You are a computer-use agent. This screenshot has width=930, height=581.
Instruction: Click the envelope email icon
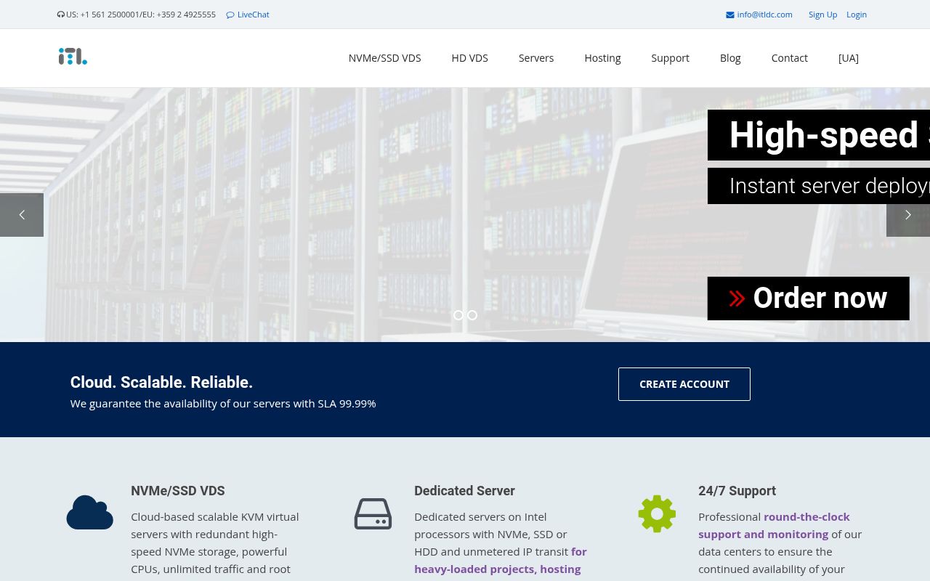pyautogui.click(x=729, y=15)
